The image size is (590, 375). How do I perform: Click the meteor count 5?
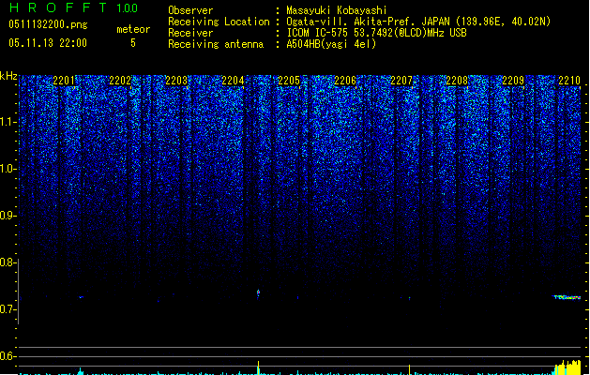tap(133, 43)
